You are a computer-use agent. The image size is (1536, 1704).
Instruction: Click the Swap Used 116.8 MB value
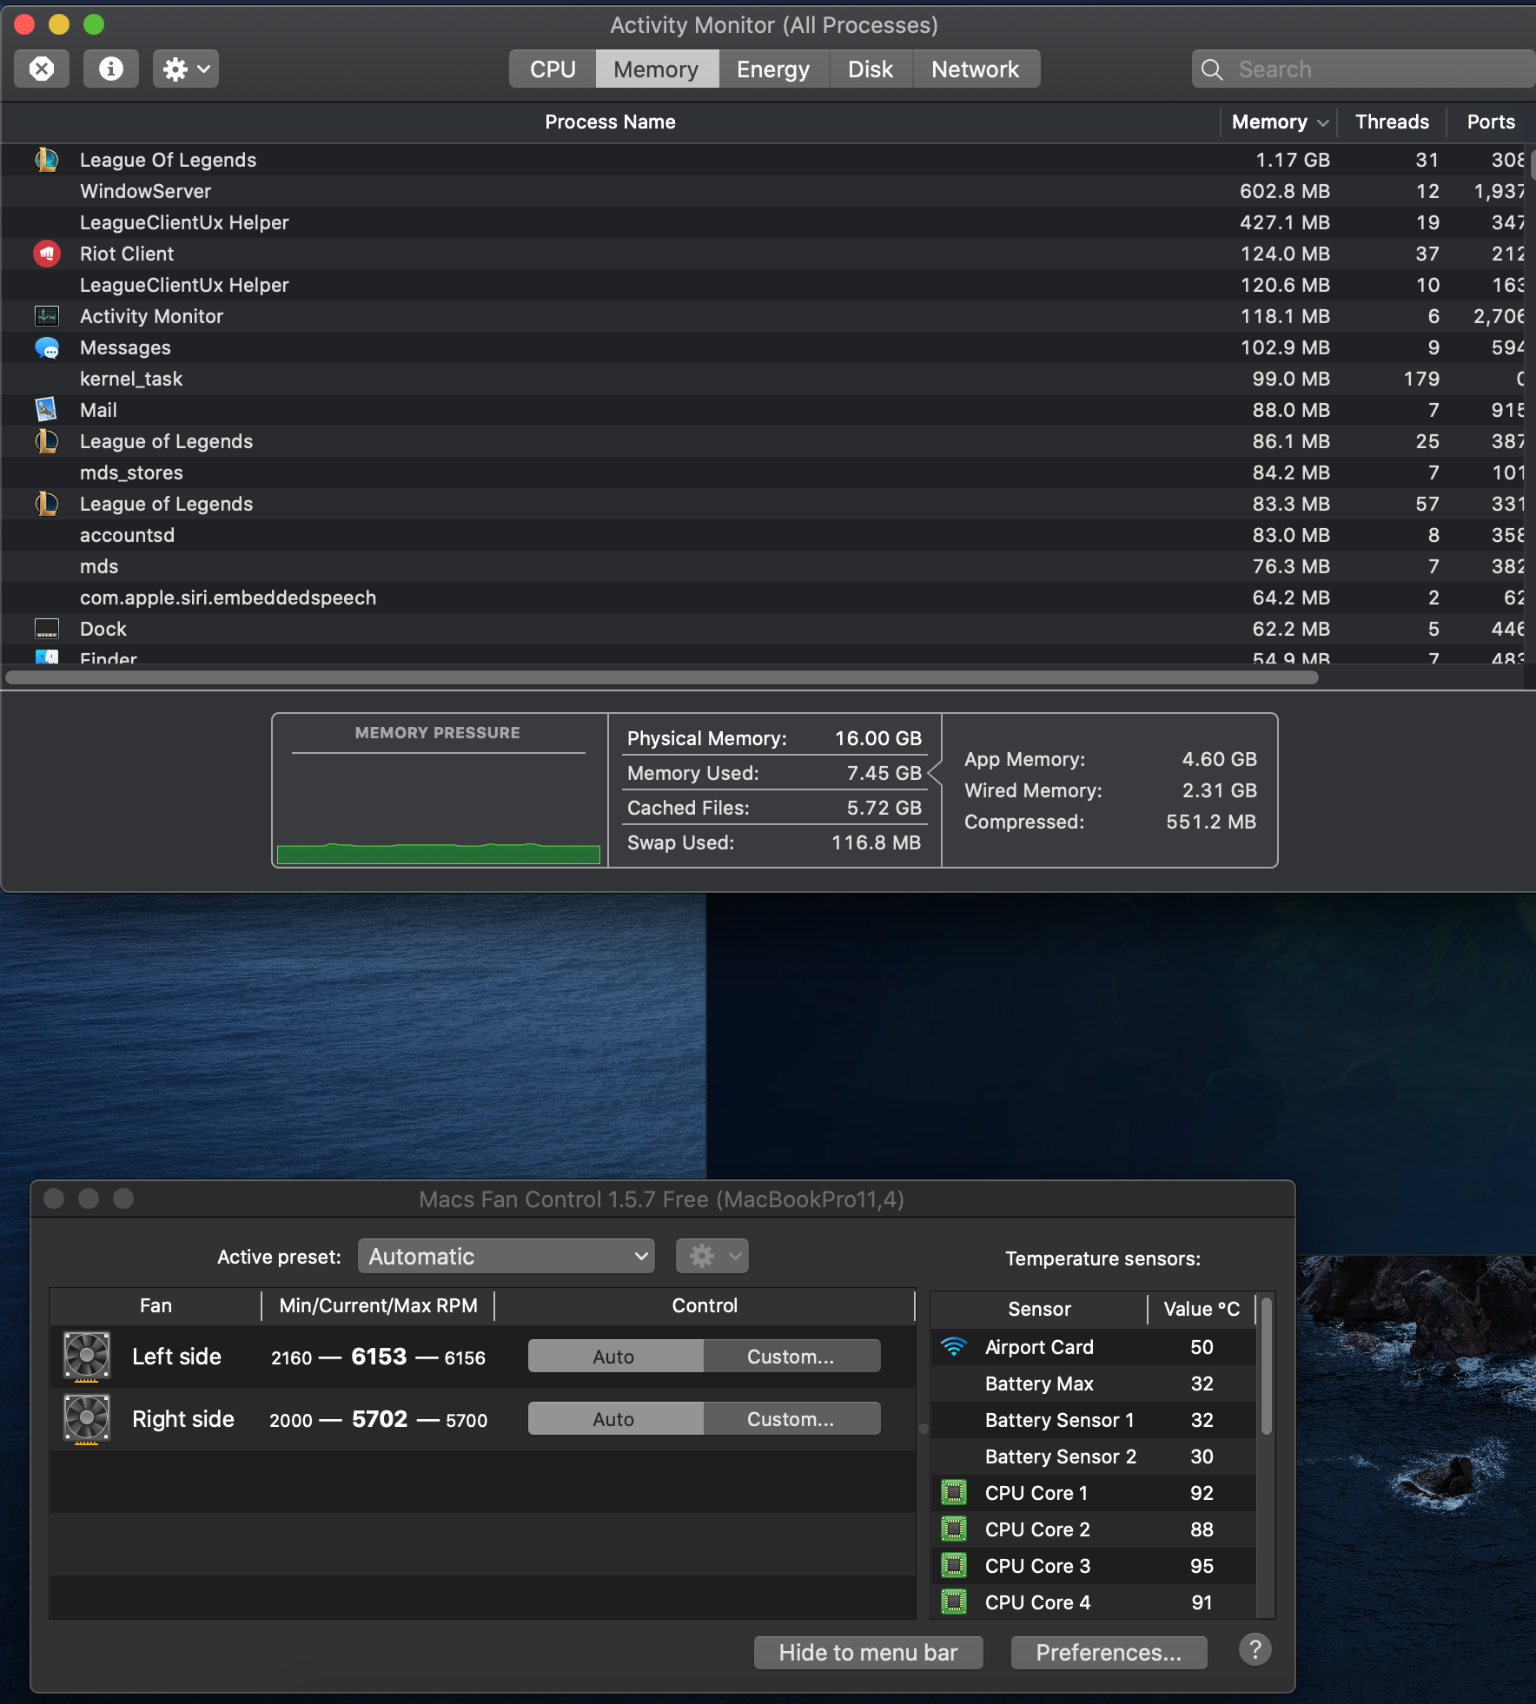876,842
